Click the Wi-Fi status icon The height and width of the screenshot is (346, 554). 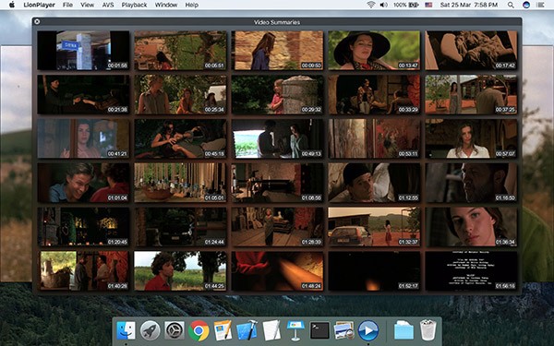tap(370, 5)
